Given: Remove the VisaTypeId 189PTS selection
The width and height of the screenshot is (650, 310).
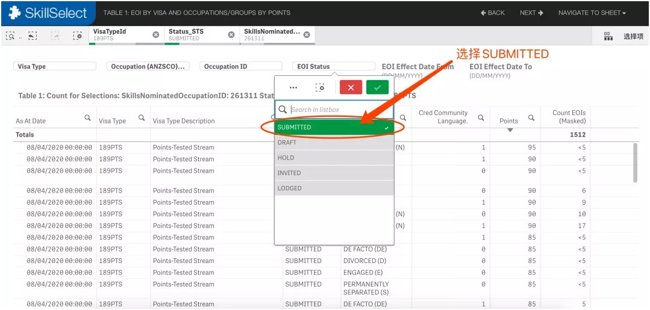Looking at the screenshot, I should (156, 35).
